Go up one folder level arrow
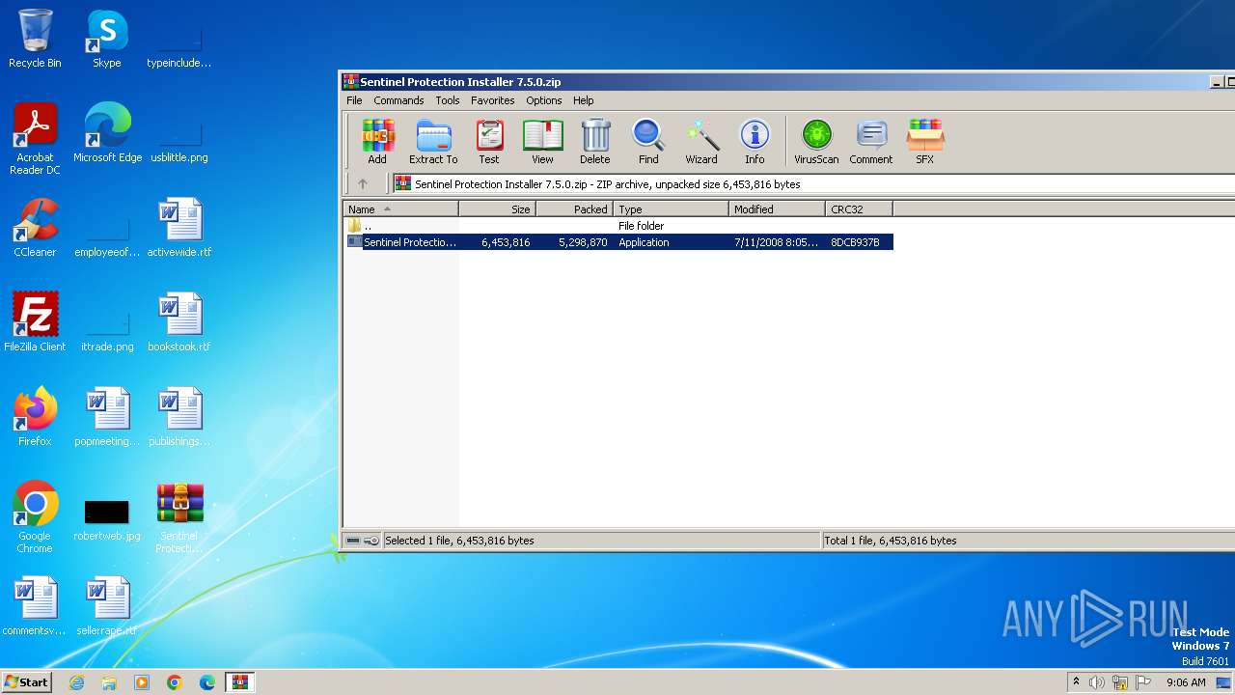The image size is (1235, 695). (x=363, y=183)
